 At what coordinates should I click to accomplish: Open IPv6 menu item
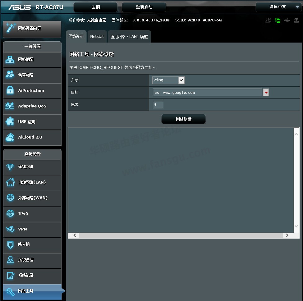click(x=32, y=214)
